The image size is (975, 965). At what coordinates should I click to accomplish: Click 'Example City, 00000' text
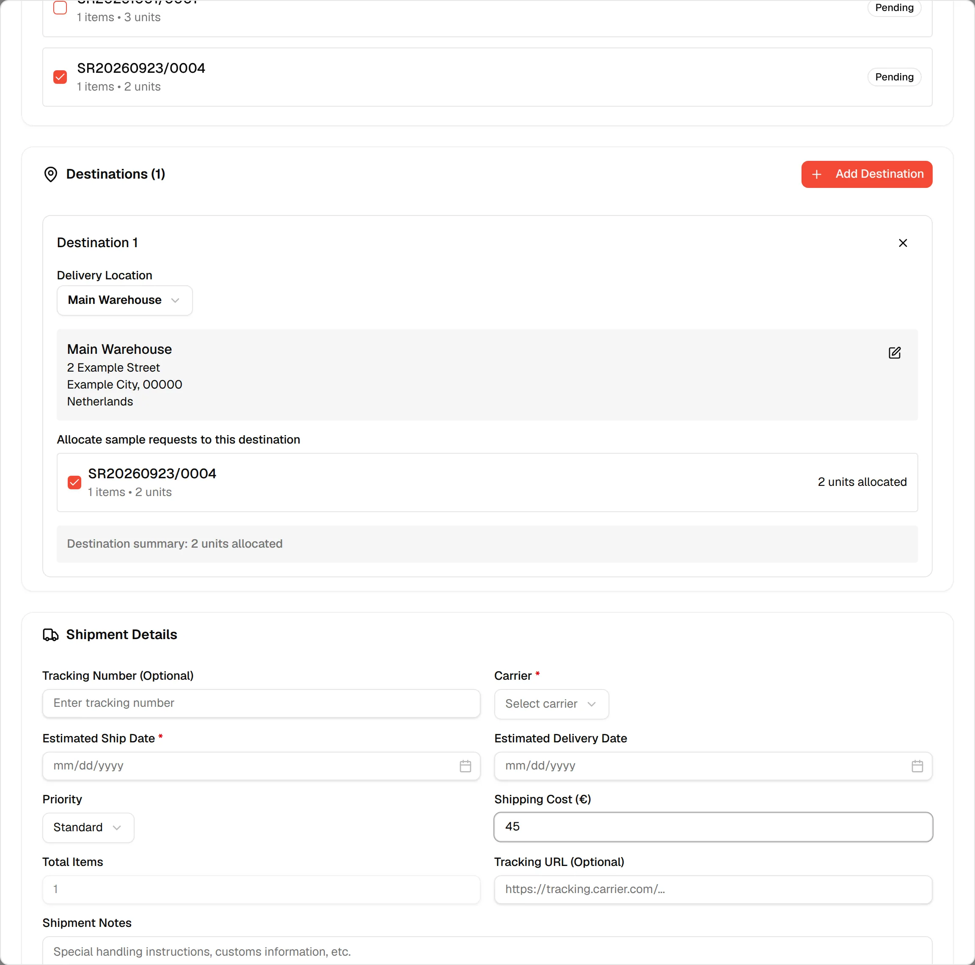click(125, 385)
